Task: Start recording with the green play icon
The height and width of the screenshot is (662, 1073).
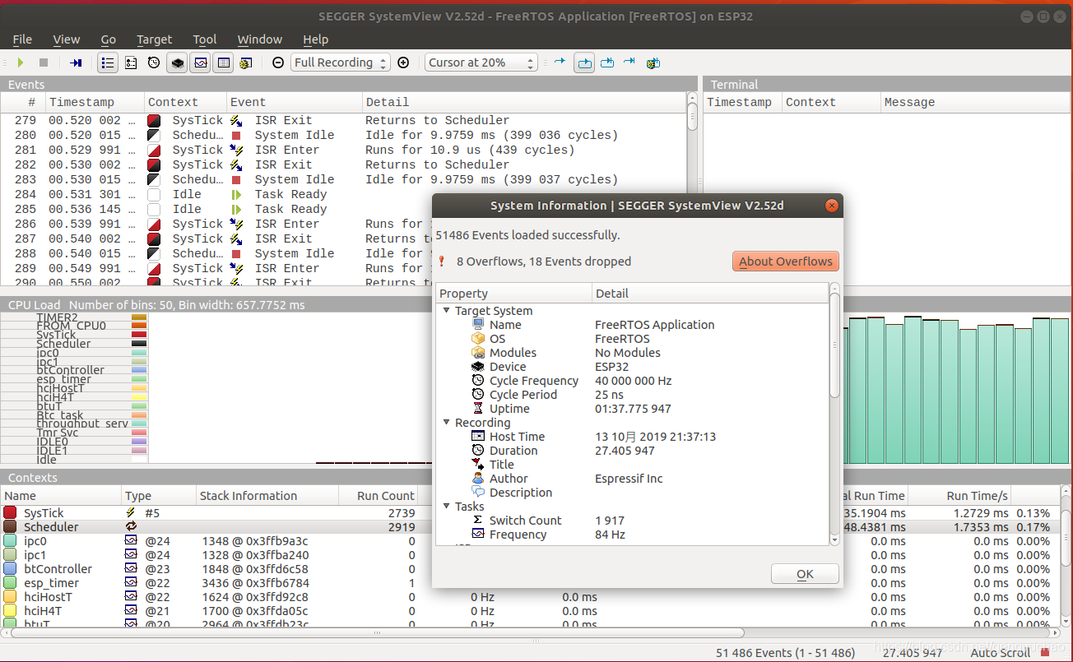Action: click(21, 62)
